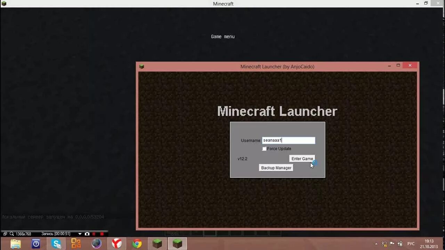The height and width of the screenshot is (250, 445).
Task: Open the Backup Manager
Action: (x=276, y=168)
